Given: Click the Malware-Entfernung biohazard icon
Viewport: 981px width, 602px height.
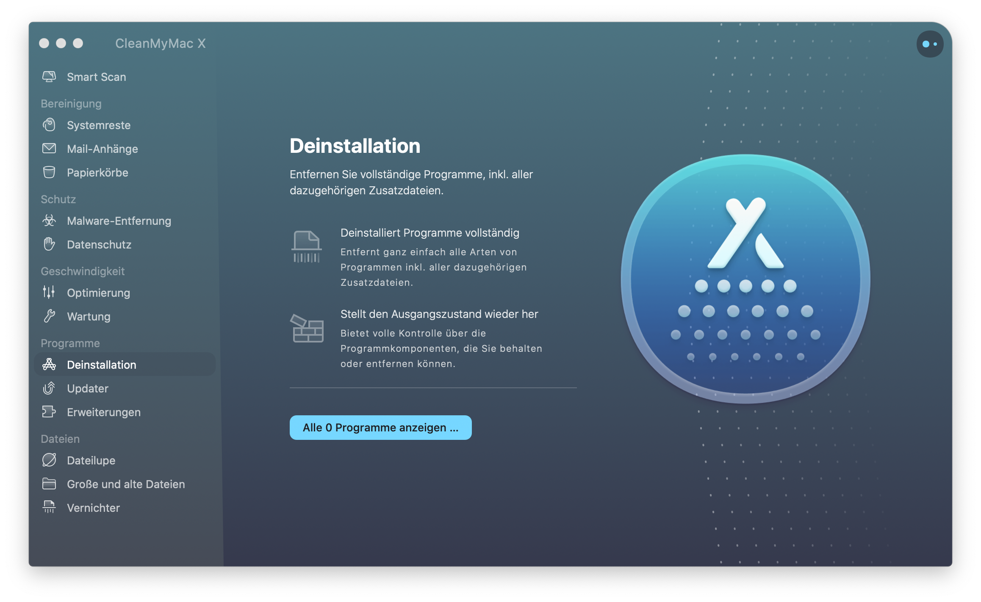Looking at the screenshot, I should 49,221.
